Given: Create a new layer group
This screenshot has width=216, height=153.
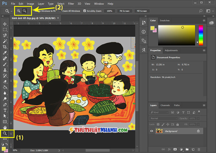Looking at the screenshot, I should (187, 149).
